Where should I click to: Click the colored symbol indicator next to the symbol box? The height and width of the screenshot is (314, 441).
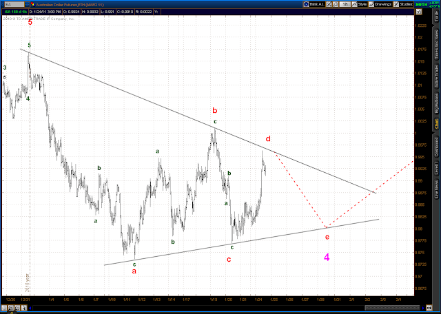32,5
